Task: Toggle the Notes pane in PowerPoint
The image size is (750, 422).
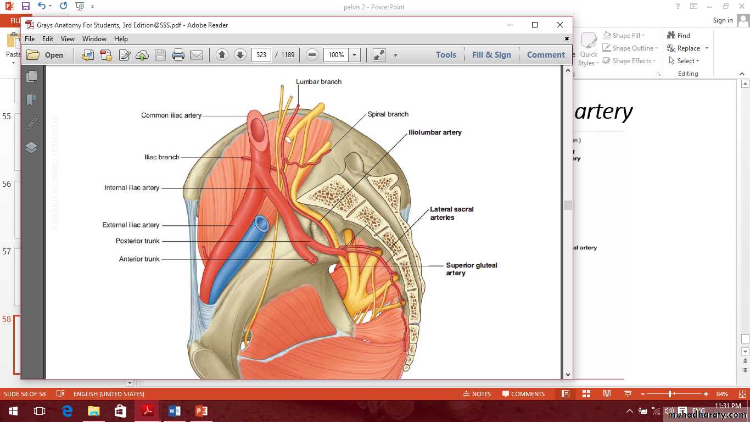Action: 477,394
